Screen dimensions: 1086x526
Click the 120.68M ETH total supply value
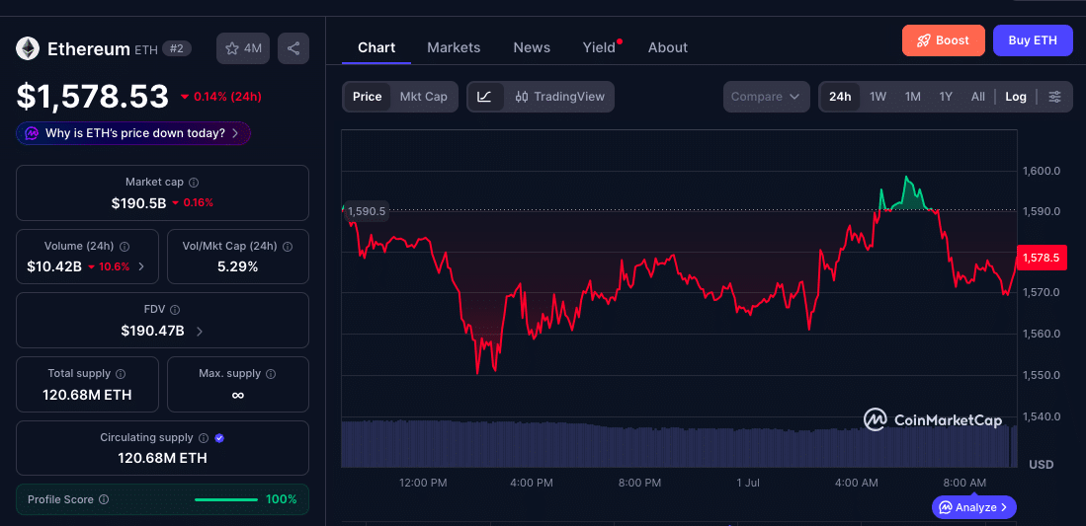click(87, 395)
